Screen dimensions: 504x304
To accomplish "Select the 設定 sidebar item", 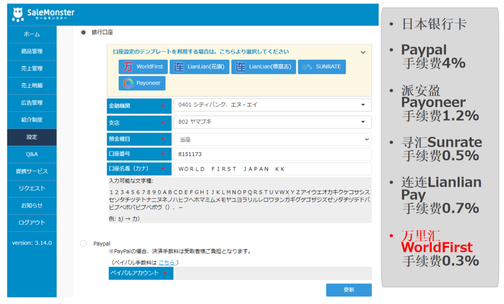I will point(32,137).
